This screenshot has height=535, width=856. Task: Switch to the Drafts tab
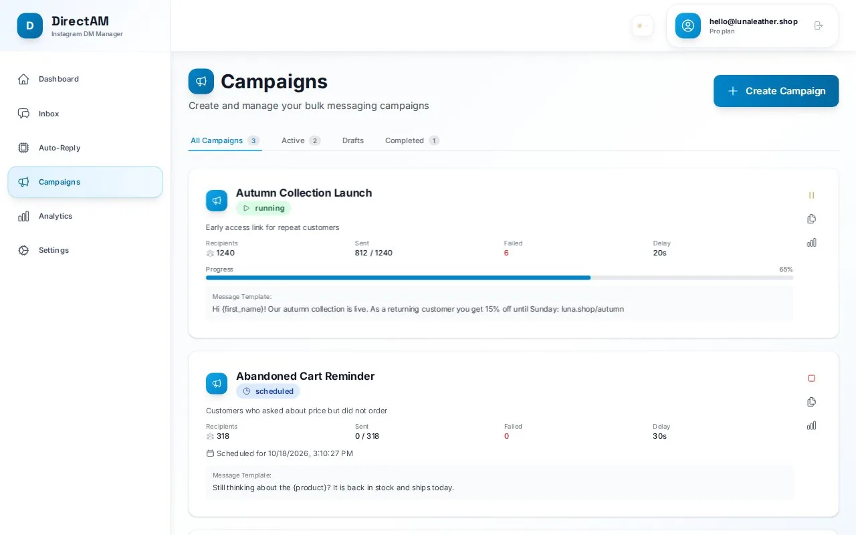[353, 140]
